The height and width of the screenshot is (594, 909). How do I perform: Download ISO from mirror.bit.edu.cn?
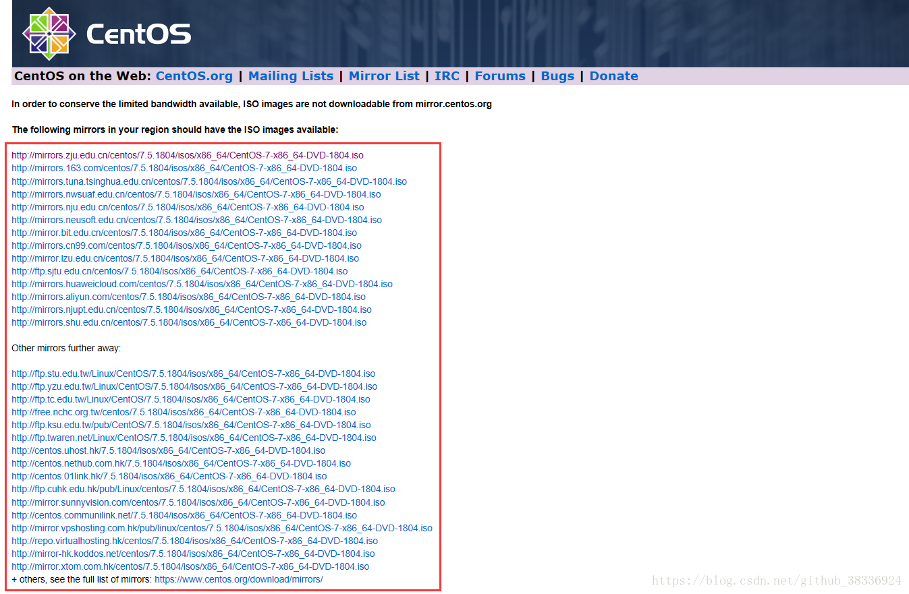[x=184, y=233]
